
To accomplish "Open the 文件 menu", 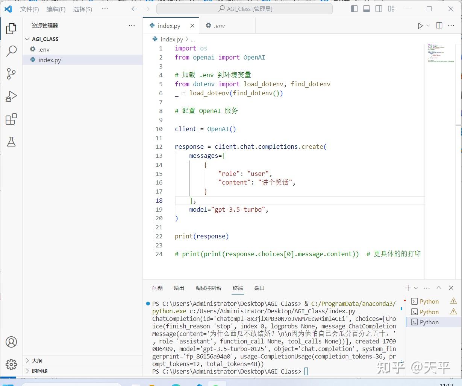I will (x=29, y=9).
